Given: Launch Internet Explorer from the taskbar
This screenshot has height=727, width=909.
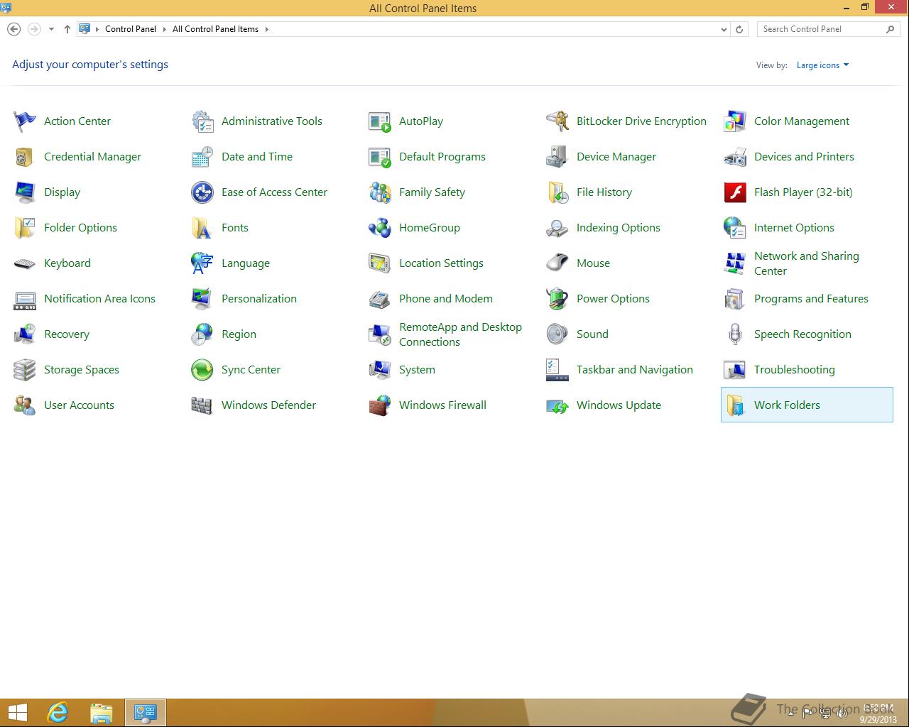Looking at the screenshot, I should (x=58, y=712).
